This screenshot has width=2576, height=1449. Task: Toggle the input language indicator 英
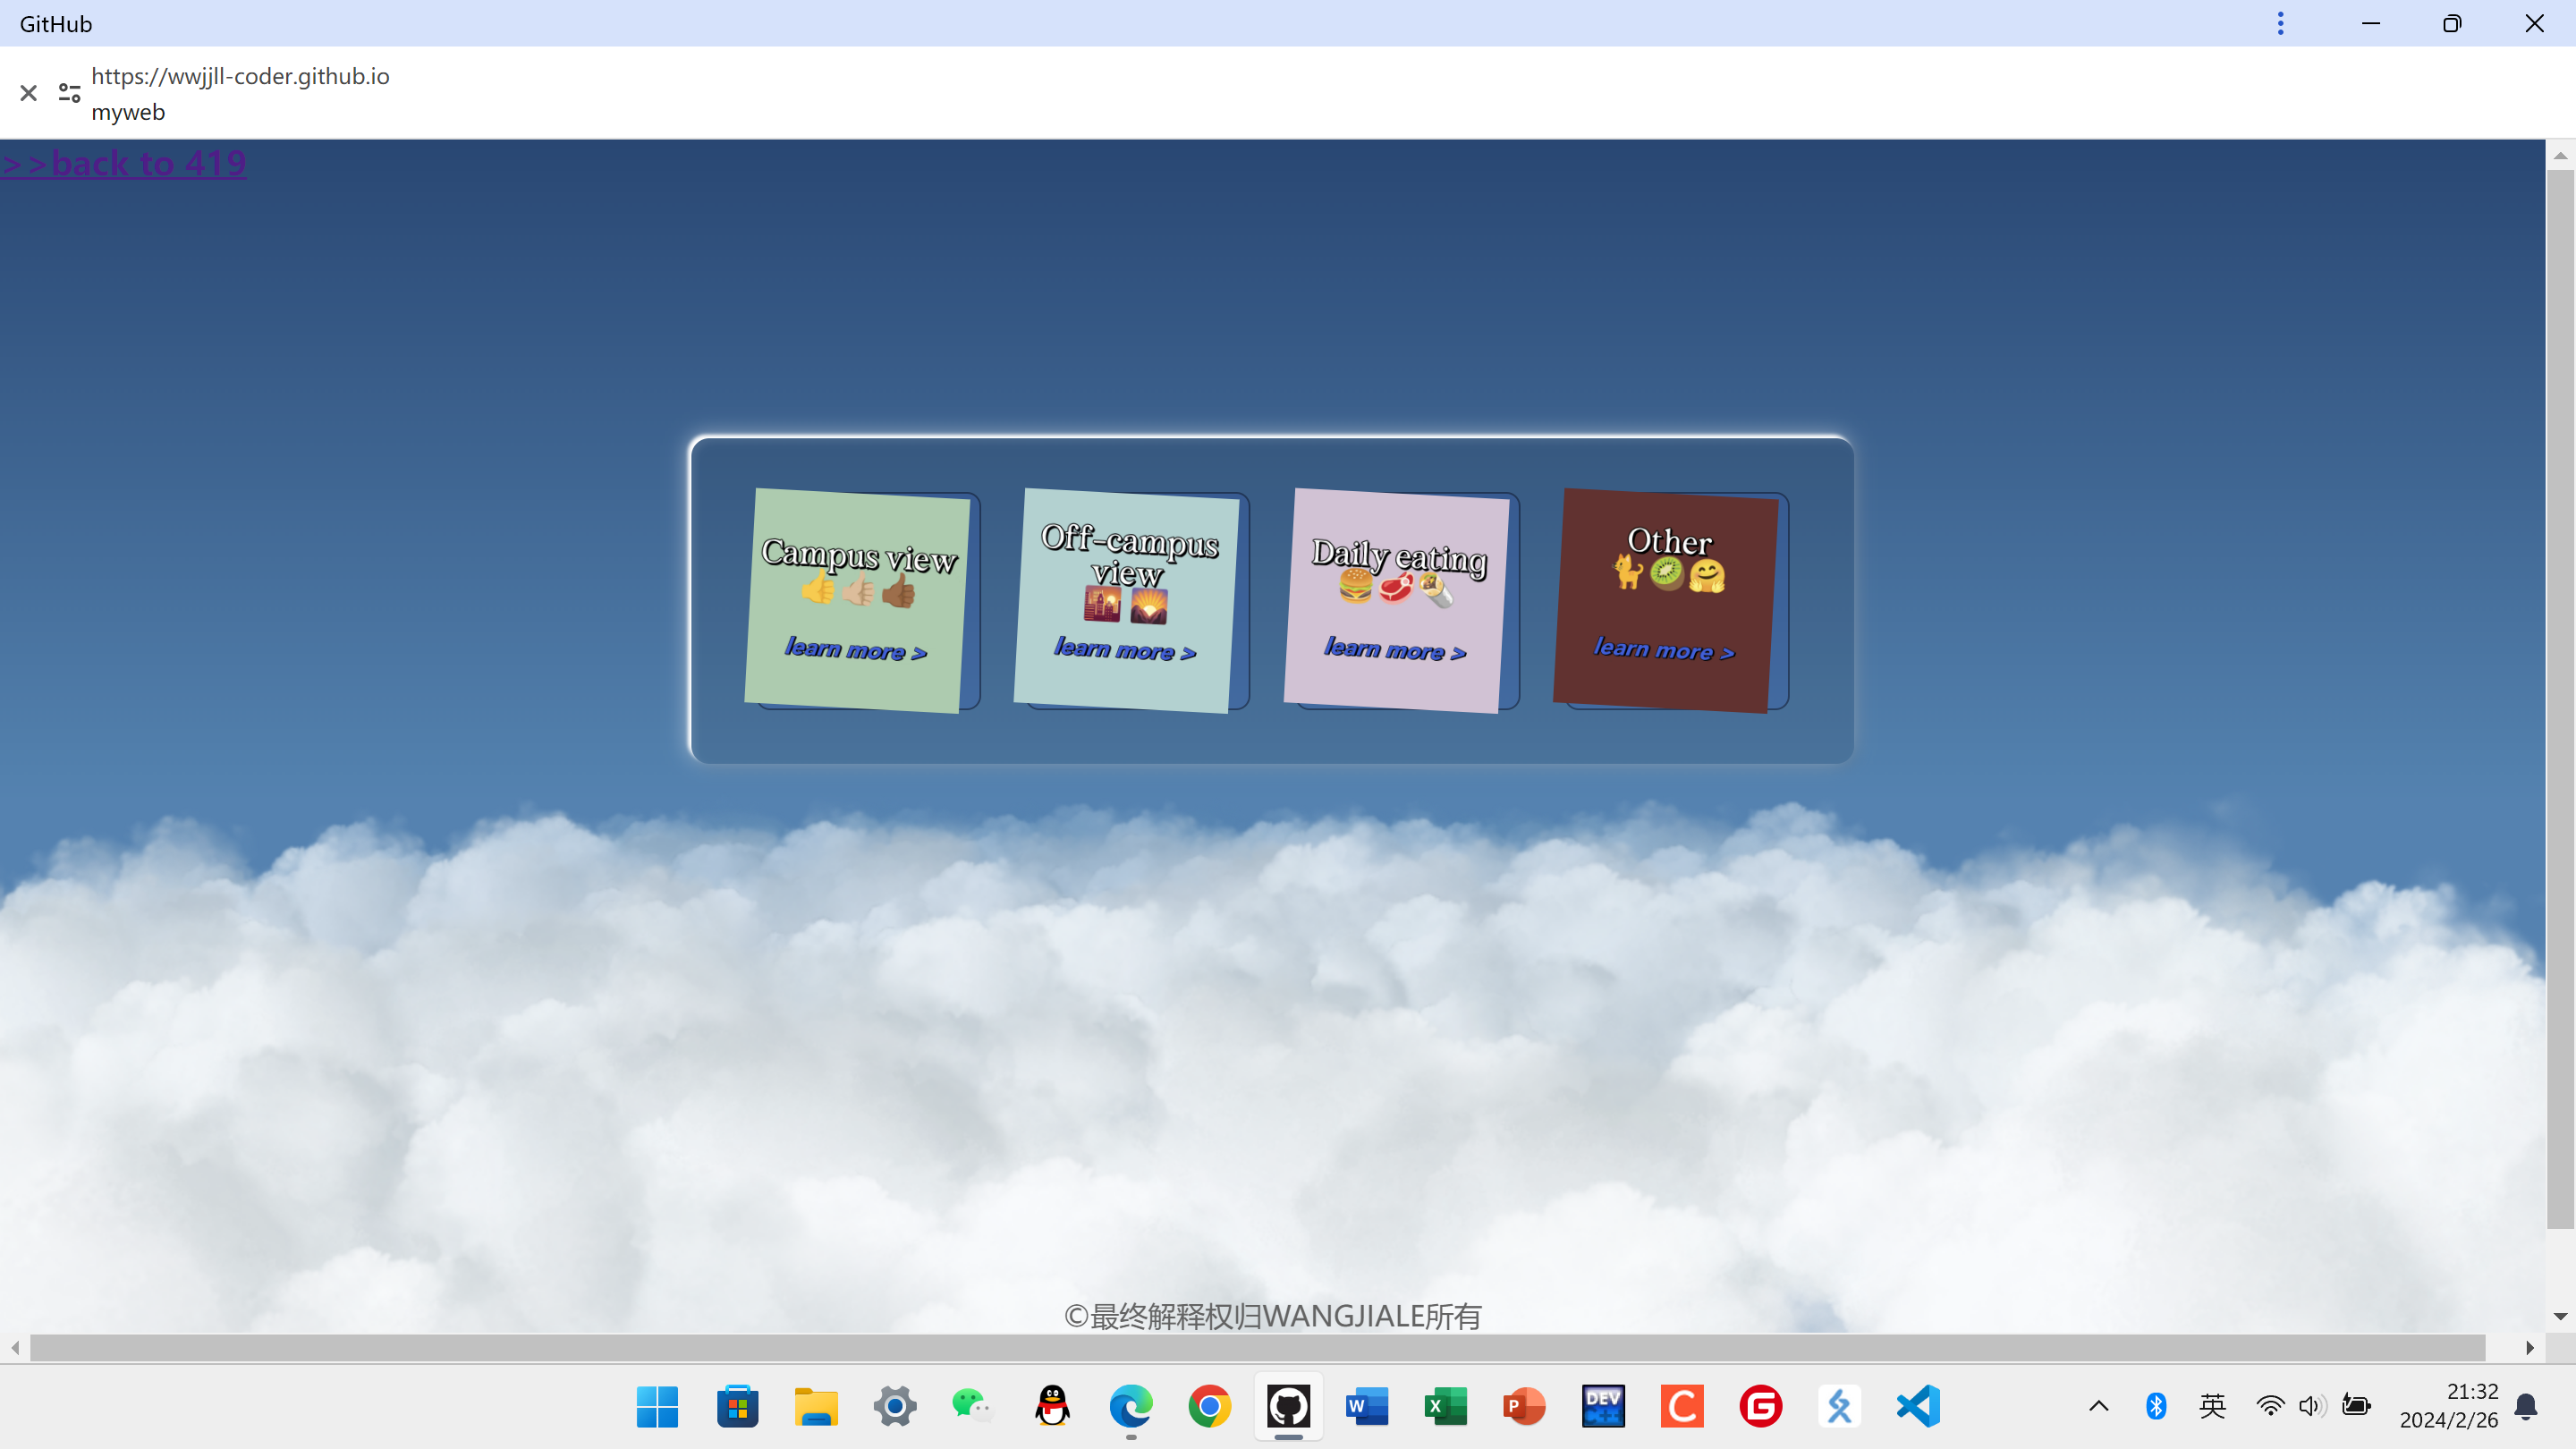click(x=2212, y=1406)
